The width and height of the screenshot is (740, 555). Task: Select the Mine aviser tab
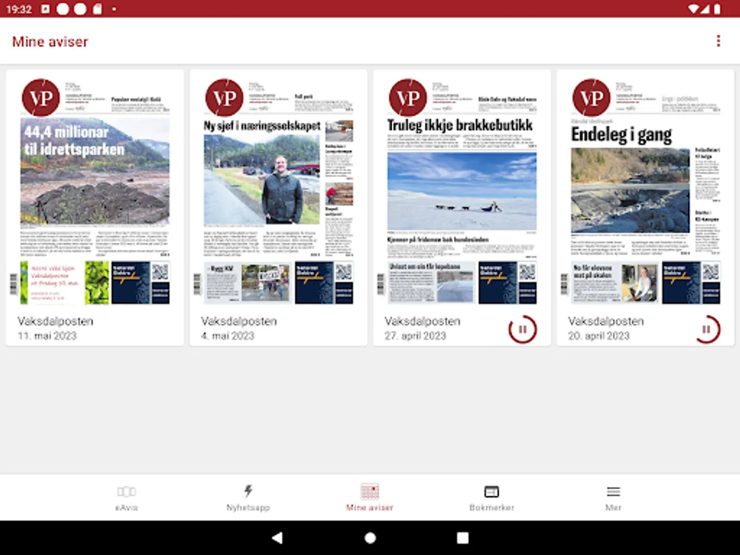[x=369, y=498]
